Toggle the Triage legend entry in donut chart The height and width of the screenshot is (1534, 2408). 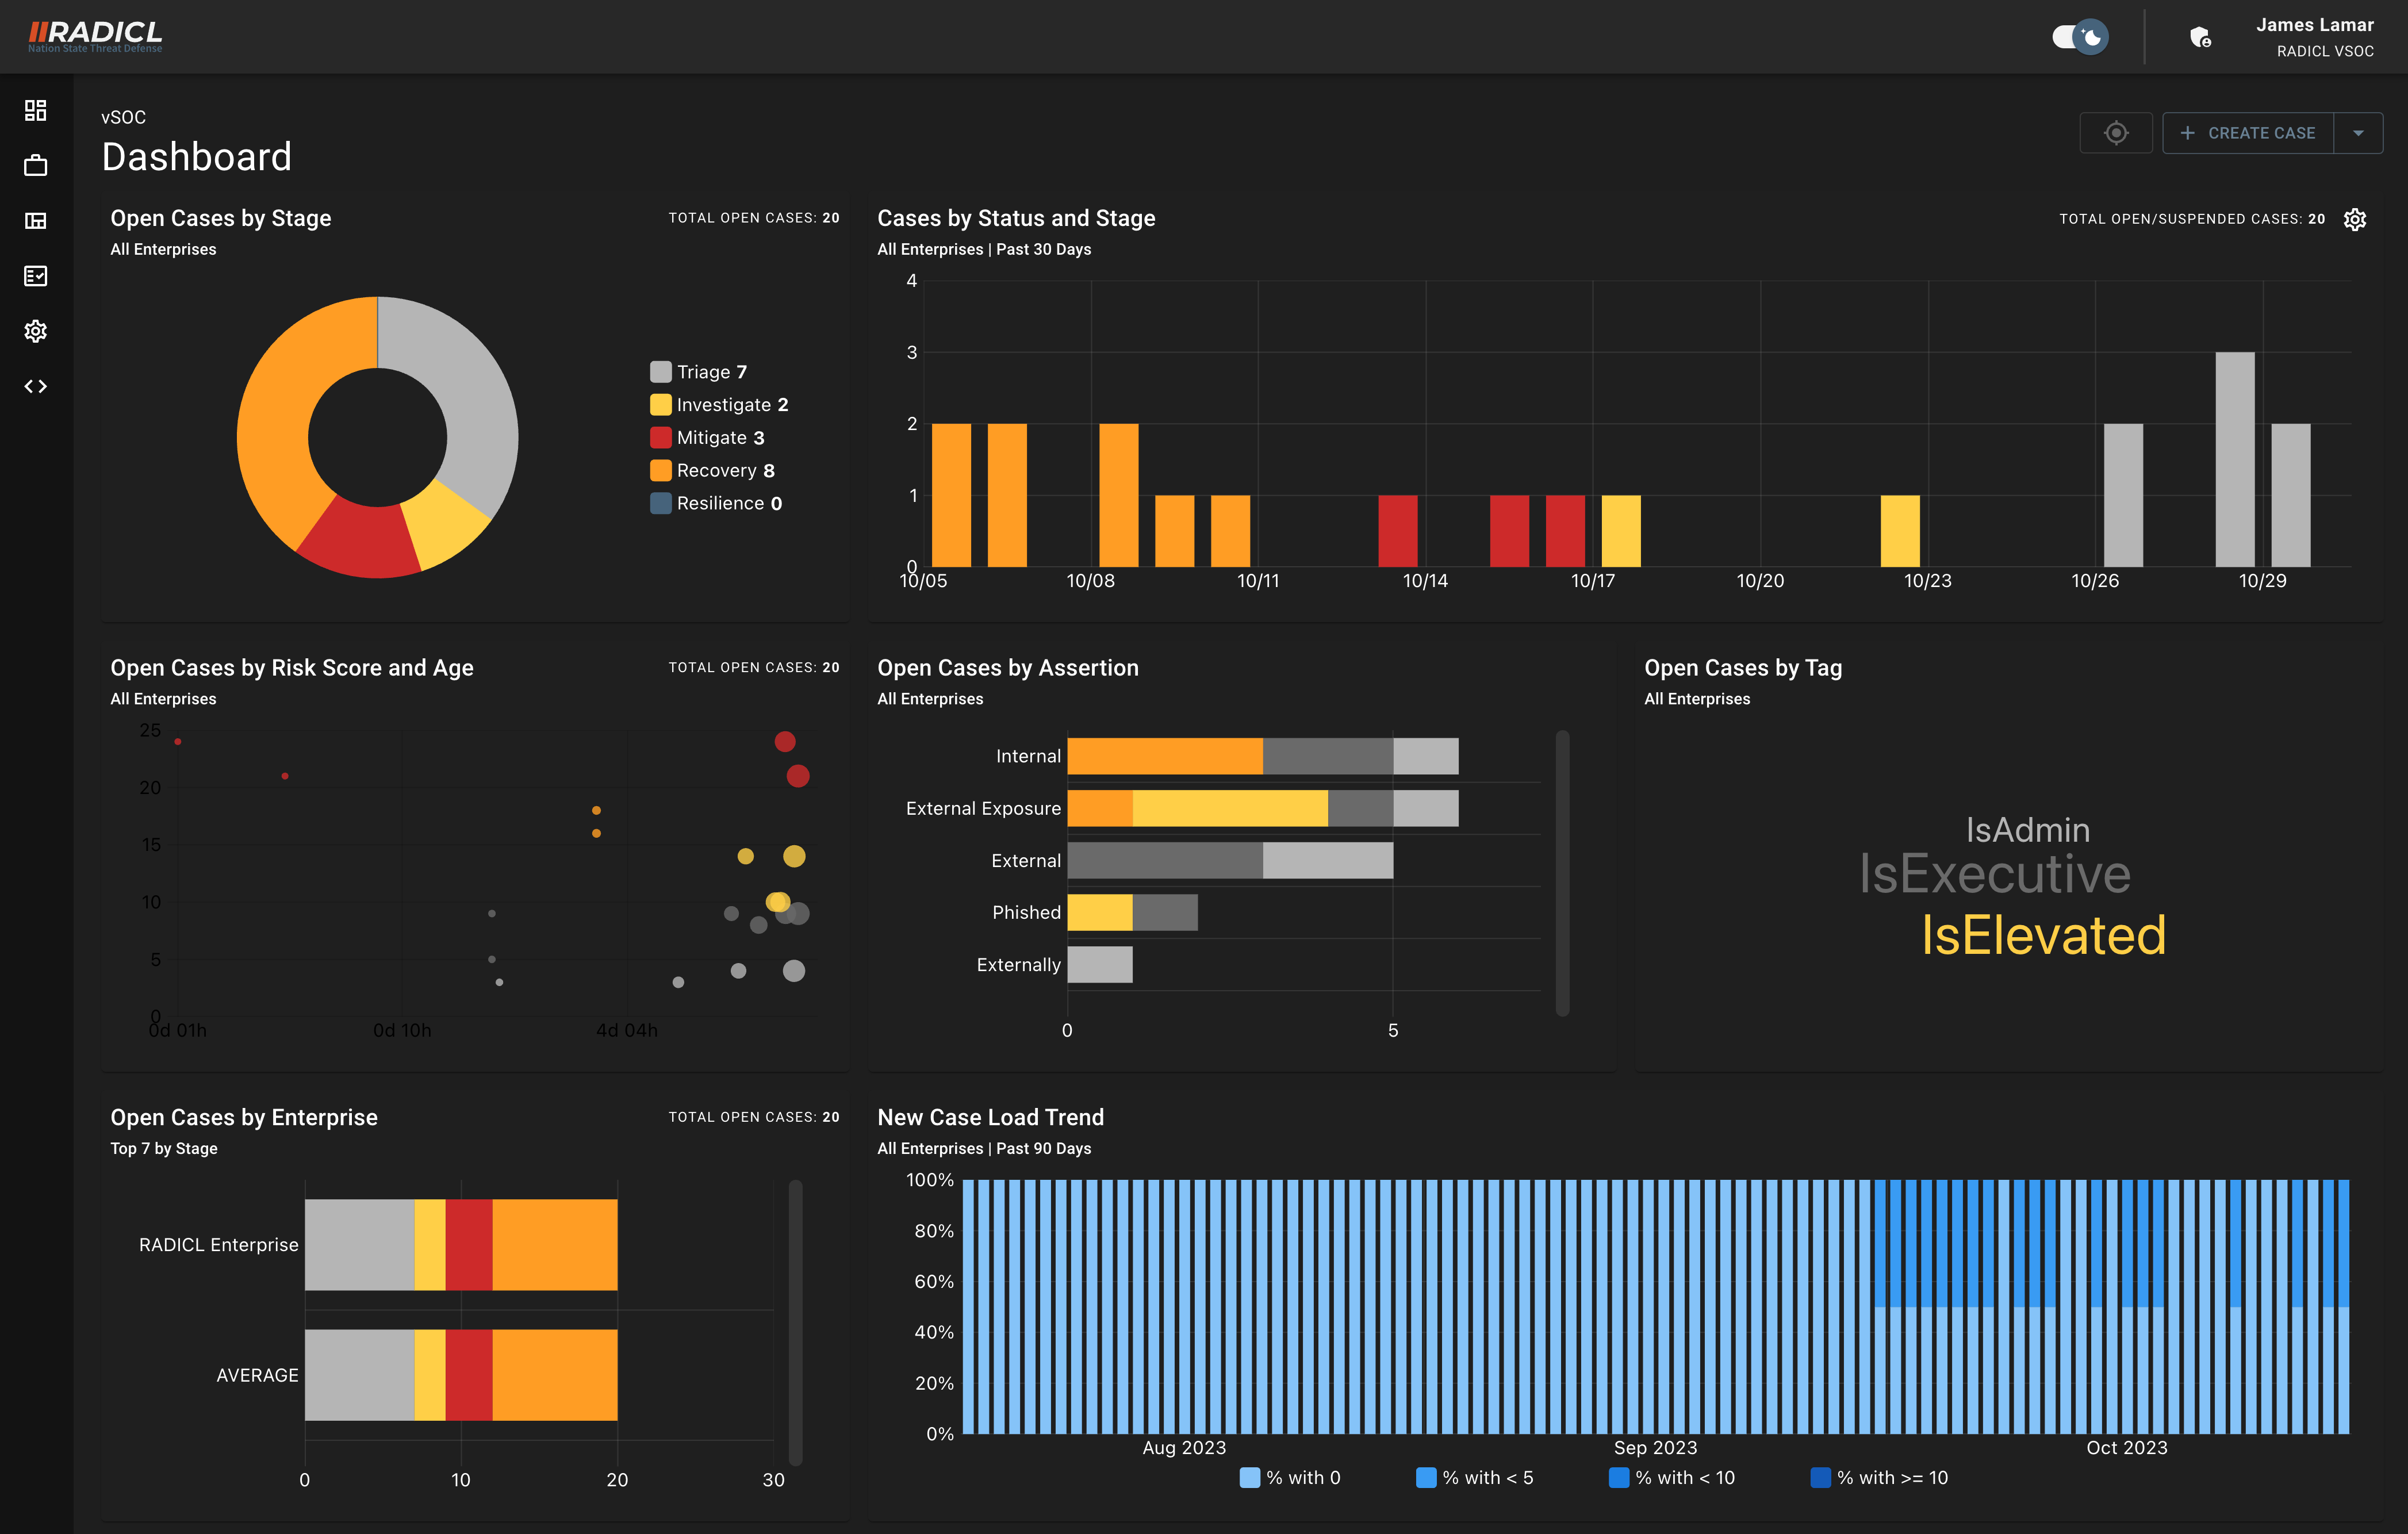[699, 371]
